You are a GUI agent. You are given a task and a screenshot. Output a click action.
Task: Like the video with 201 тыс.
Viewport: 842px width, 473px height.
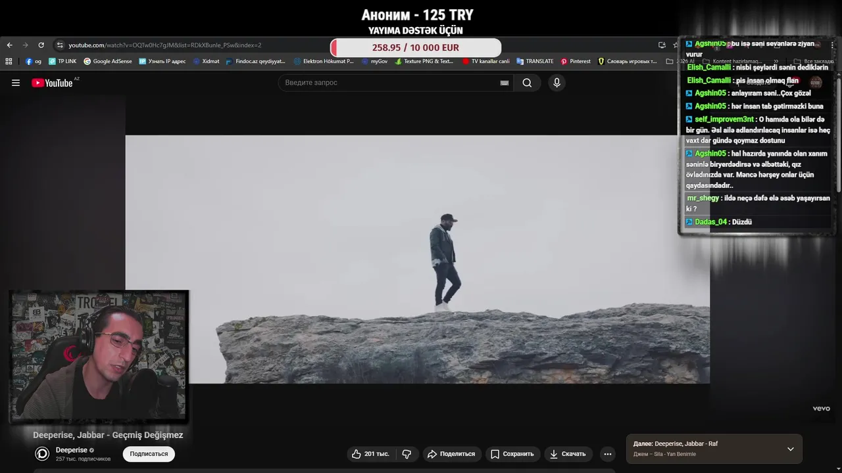click(x=370, y=454)
